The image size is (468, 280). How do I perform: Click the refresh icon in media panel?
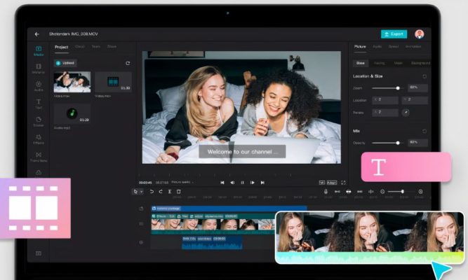click(x=128, y=63)
